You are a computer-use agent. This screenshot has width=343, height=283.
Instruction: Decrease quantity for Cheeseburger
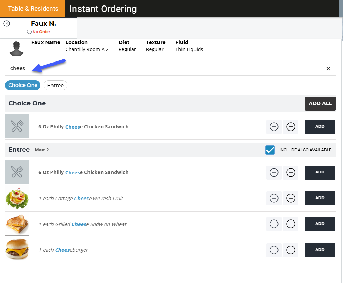pyautogui.click(x=274, y=250)
